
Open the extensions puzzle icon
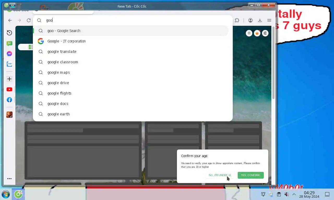237,20
